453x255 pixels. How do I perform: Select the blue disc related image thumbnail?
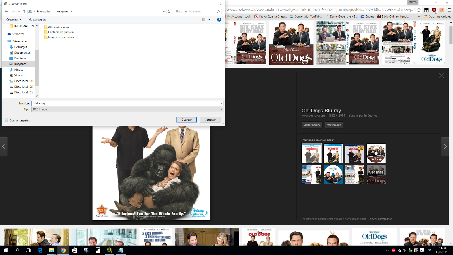[333, 175]
